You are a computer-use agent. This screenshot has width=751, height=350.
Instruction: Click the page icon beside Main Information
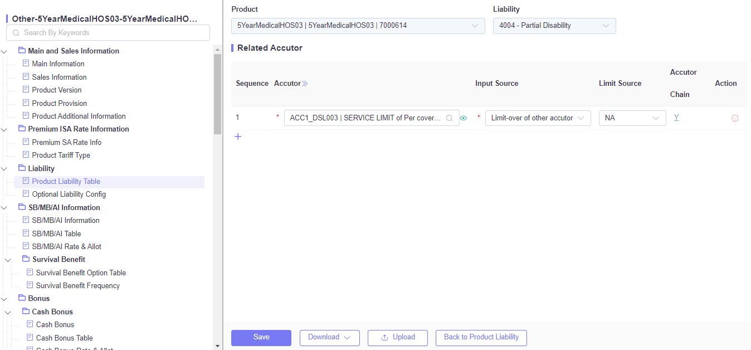tap(26, 64)
